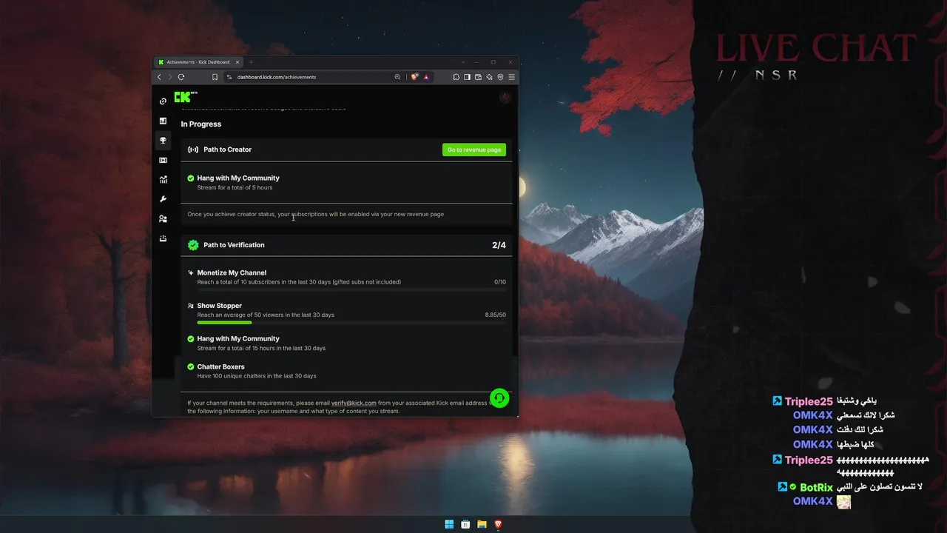Open the link icon in Kick sidebar
Image resolution: width=947 pixels, height=533 pixels.
click(x=163, y=101)
